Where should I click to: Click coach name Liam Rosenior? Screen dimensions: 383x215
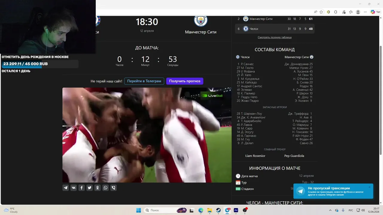click(x=255, y=156)
